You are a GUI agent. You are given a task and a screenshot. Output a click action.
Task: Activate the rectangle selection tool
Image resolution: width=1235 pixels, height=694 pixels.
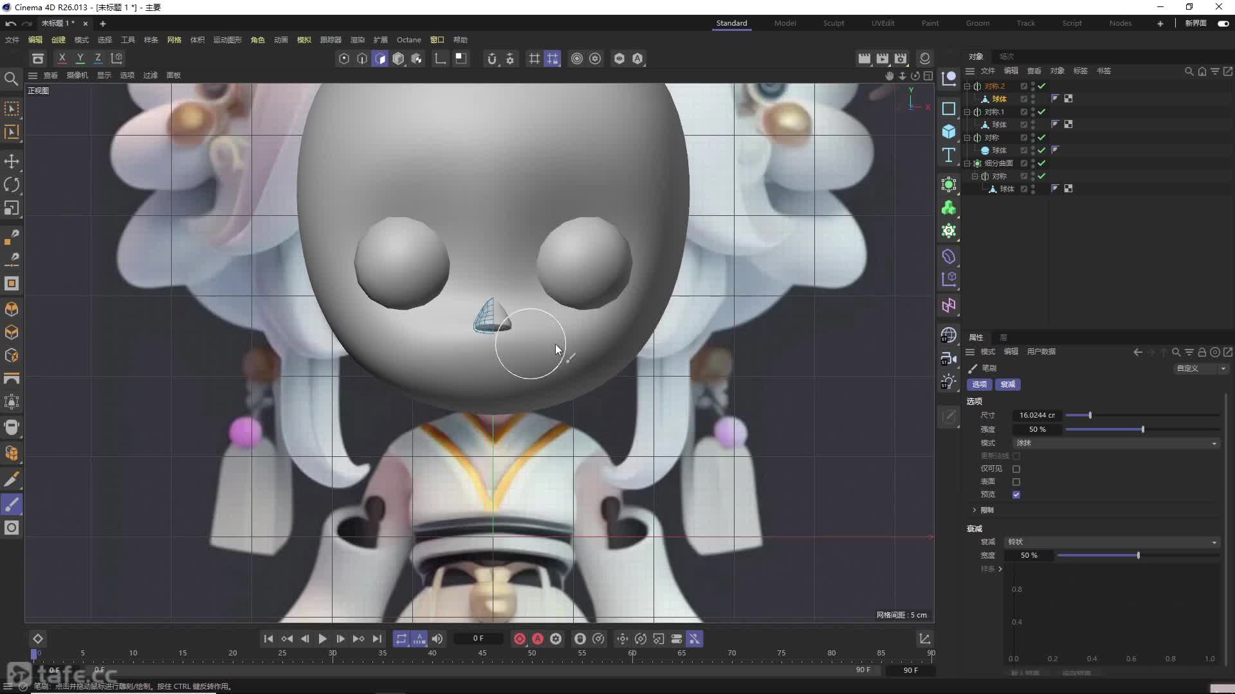coord(12,109)
